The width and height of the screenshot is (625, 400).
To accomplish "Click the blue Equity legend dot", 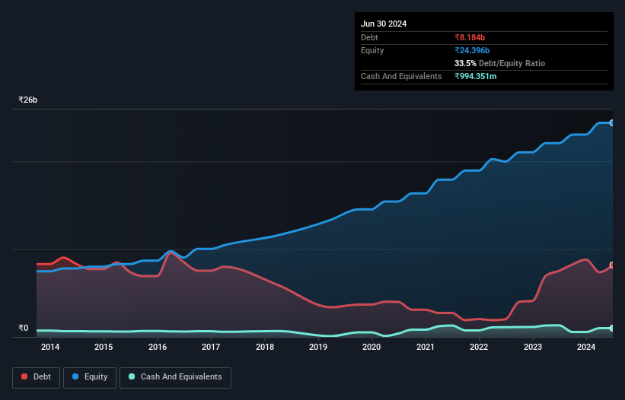I will 75,376.
